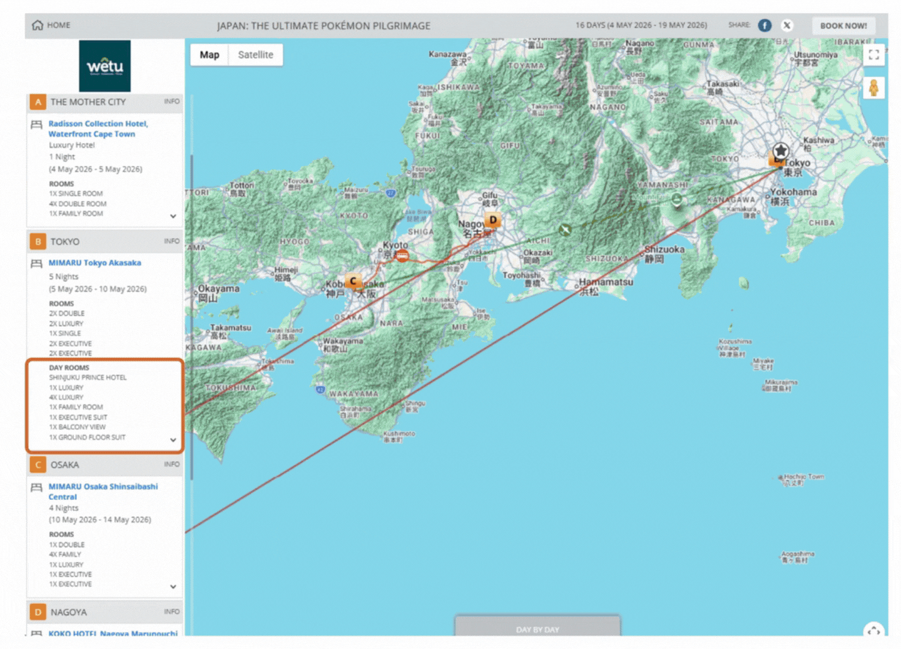Open MIMARU Tokyo Akasaka hotel link
This screenshot has height=649, width=901.
[x=95, y=263]
